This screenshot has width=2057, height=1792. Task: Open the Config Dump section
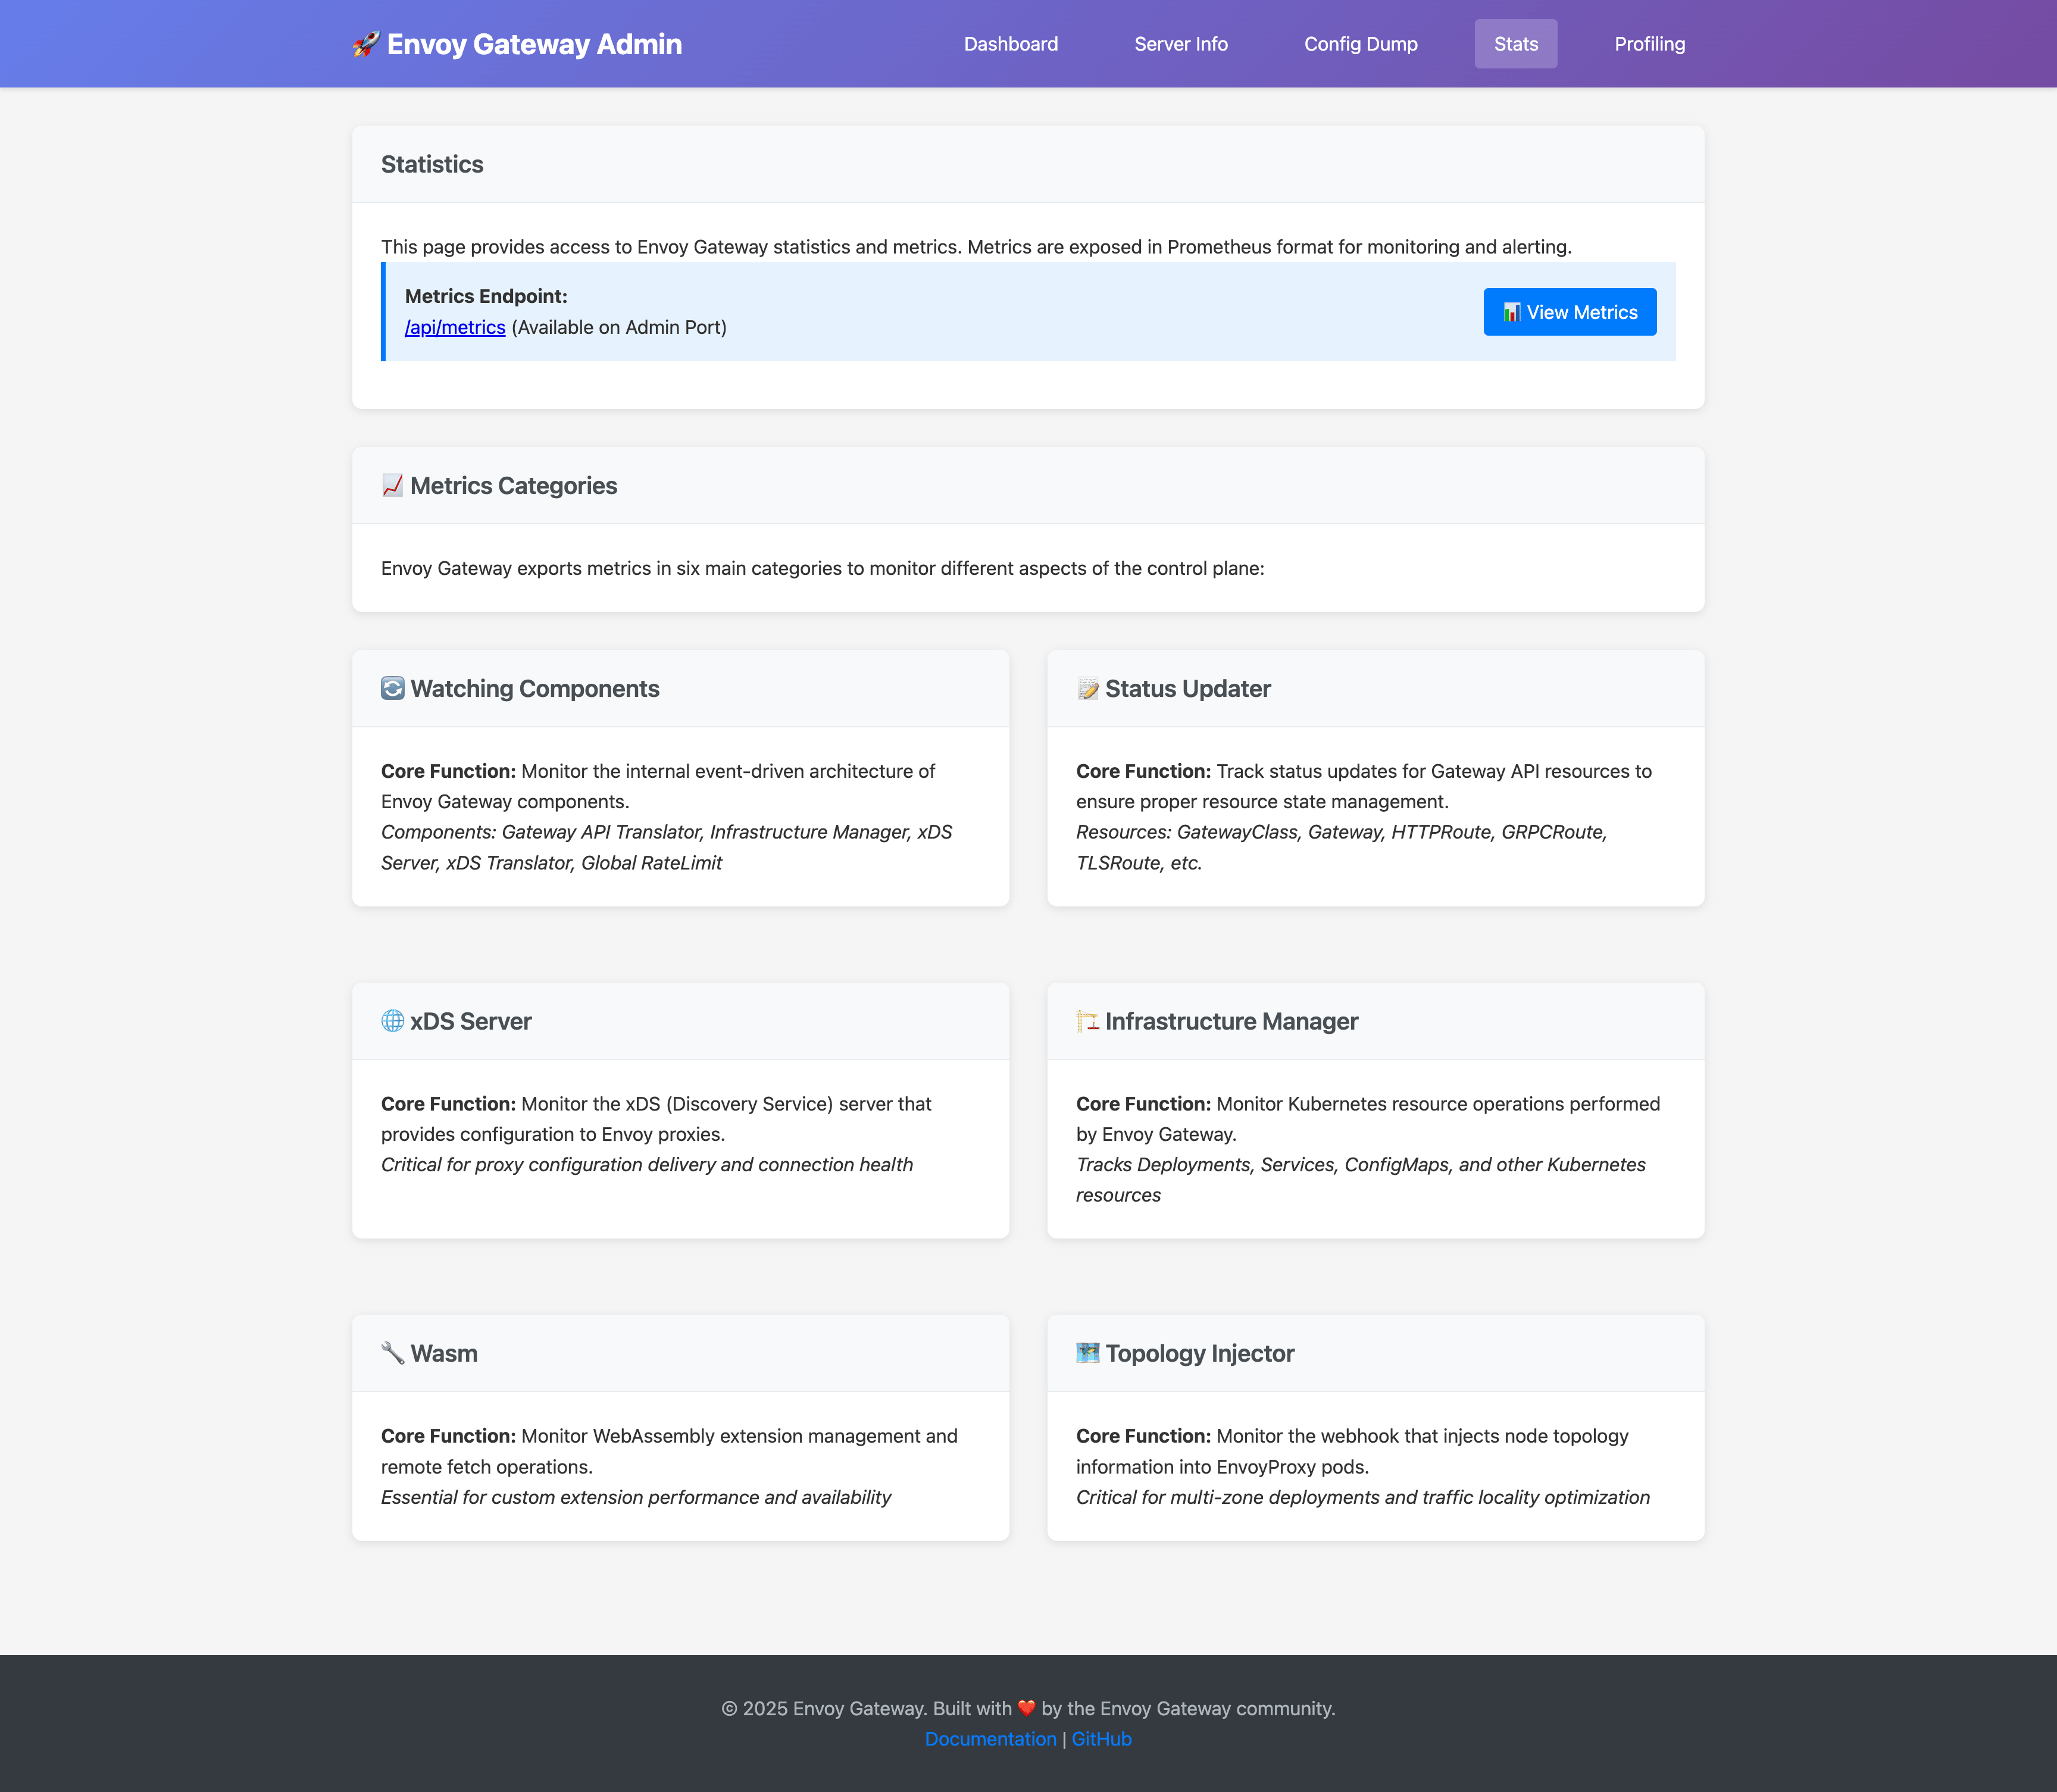click(x=1361, y=44)
